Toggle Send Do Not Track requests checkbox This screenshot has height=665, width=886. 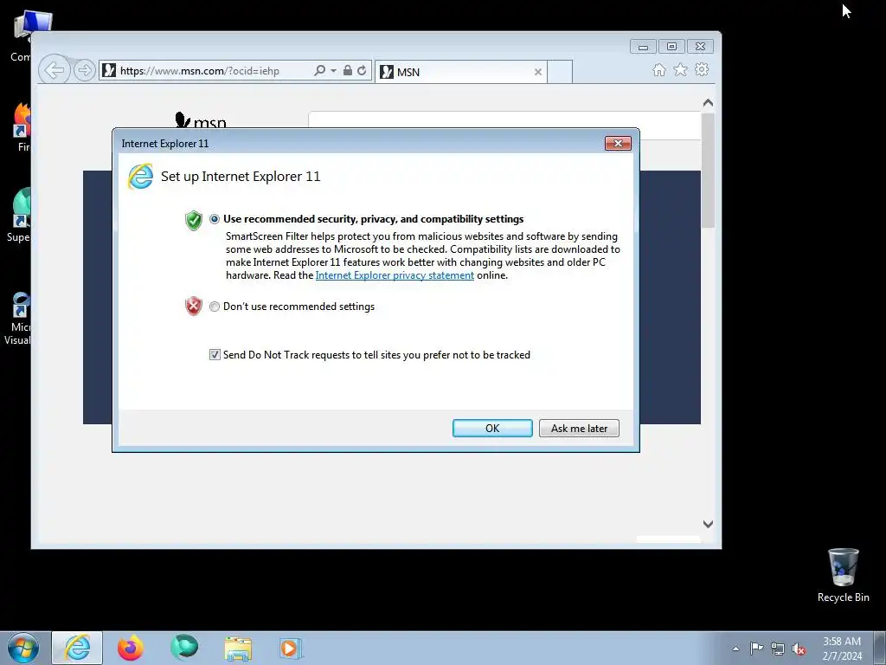(x=215, y=354)
